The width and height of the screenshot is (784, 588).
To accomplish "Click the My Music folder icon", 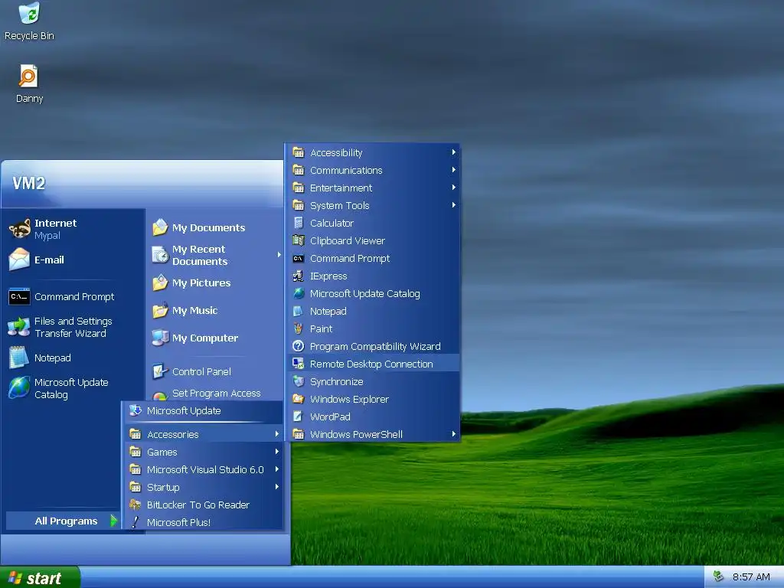I will pyautogui.click(x=160, y=310).
